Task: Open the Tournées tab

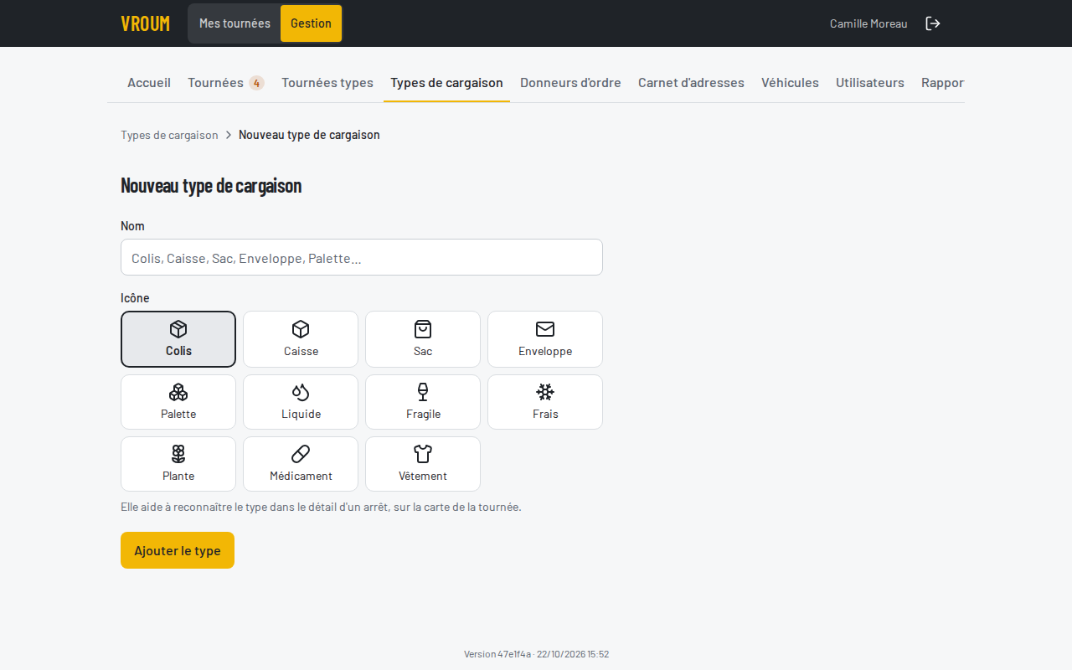Action: [226, 82]
